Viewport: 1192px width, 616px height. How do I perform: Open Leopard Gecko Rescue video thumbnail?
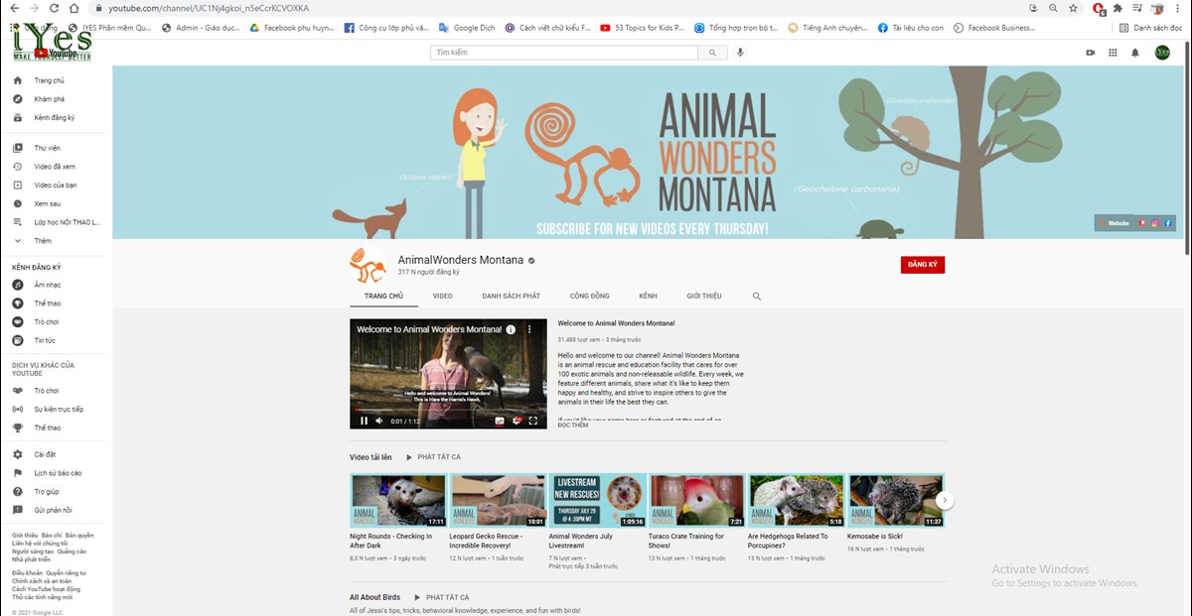pyautogui.click(x=498, y=500)
